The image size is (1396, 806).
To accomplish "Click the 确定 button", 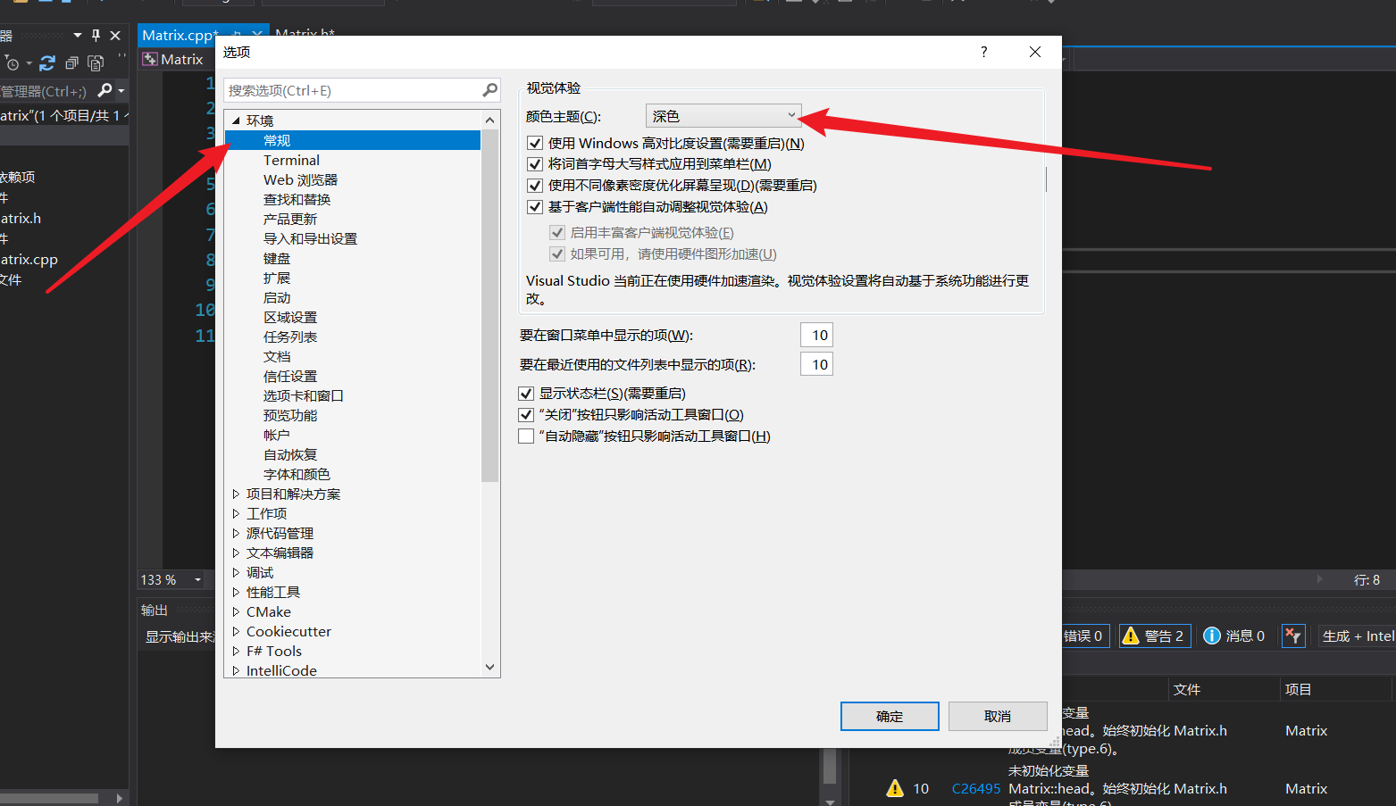I will click(890, 716).
